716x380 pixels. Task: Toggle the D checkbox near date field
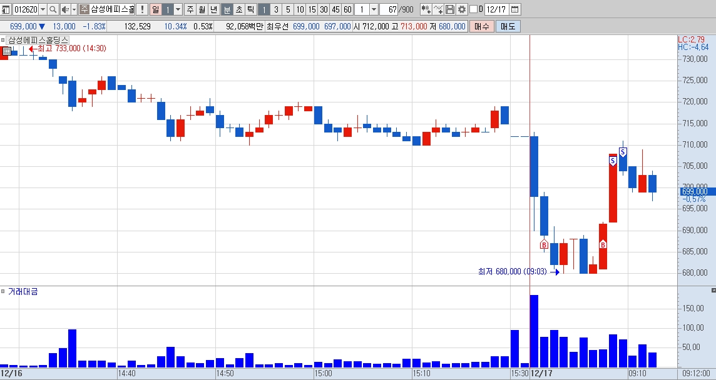coord(474,9)
